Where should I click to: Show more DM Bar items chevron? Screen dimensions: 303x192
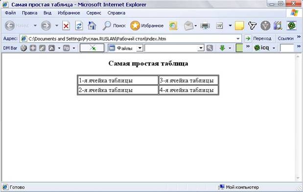[248, 46]
